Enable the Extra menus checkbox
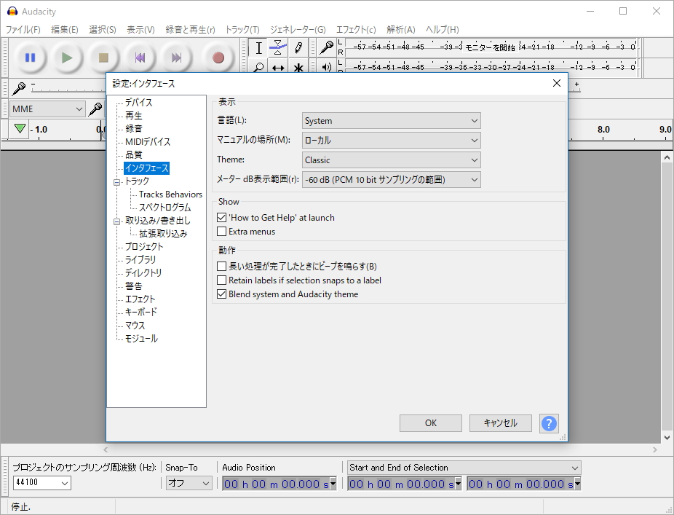Screen dimensions: 674x515 [x=221, y=232]
